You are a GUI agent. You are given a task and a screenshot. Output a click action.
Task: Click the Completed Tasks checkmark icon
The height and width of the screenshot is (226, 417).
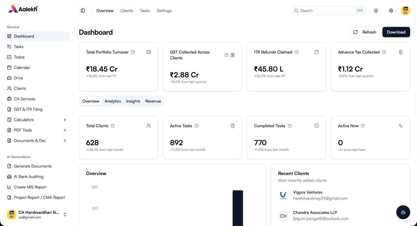316,126
